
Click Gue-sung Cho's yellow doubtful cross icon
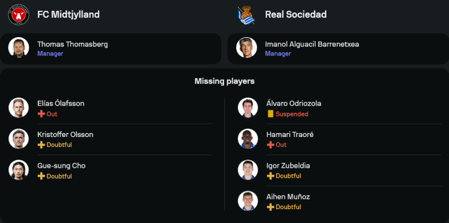[x=41, y=176]
